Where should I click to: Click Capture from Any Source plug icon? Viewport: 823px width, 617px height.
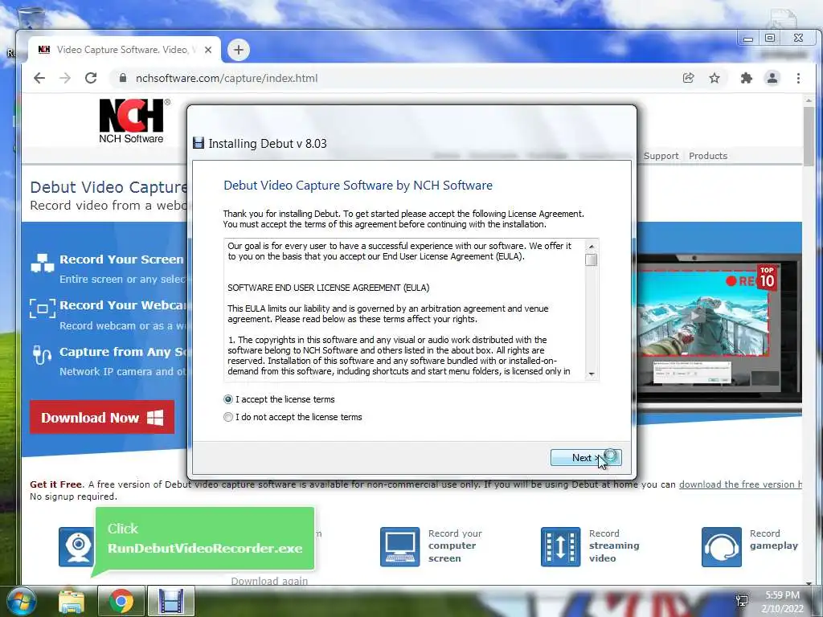click(x=42, y=354)
